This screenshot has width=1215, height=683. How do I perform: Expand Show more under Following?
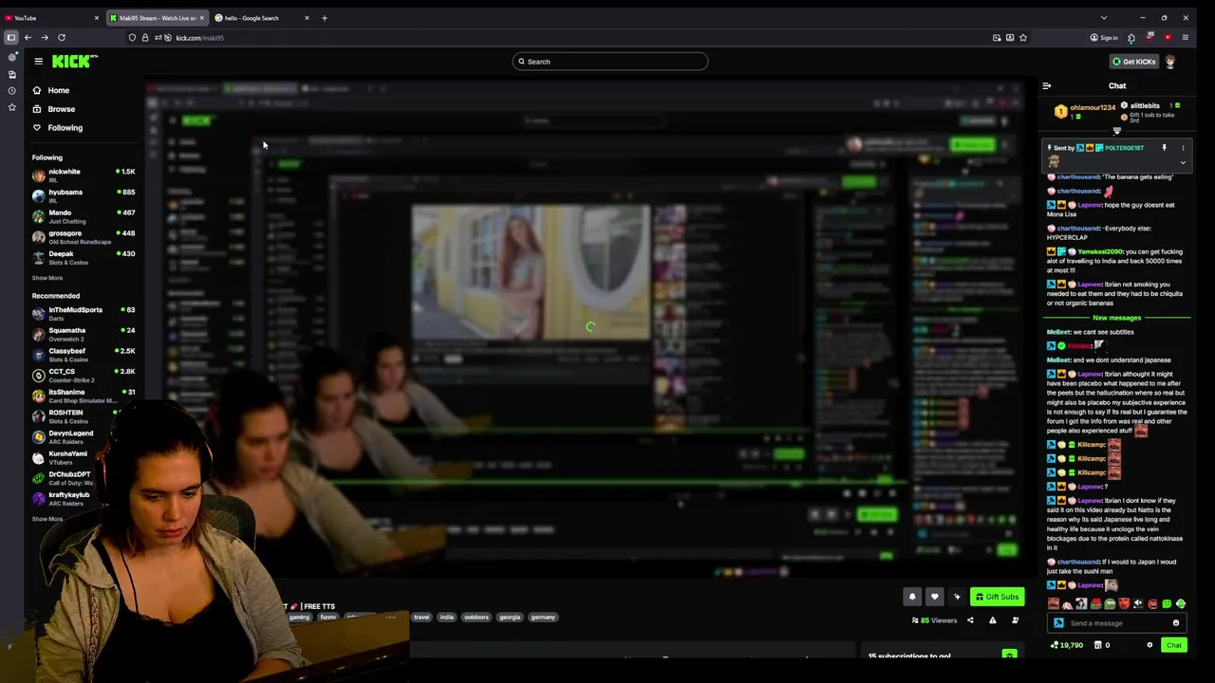[x=47, y=278]
